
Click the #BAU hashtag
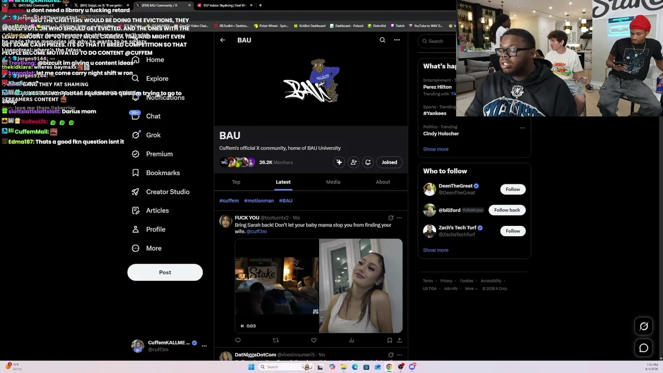286,200
